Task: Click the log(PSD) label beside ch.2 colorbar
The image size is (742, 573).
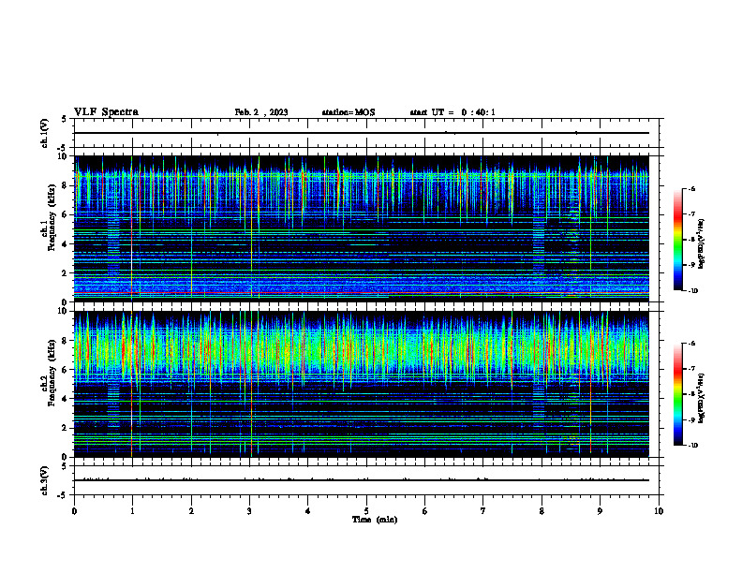Action: 702,398
